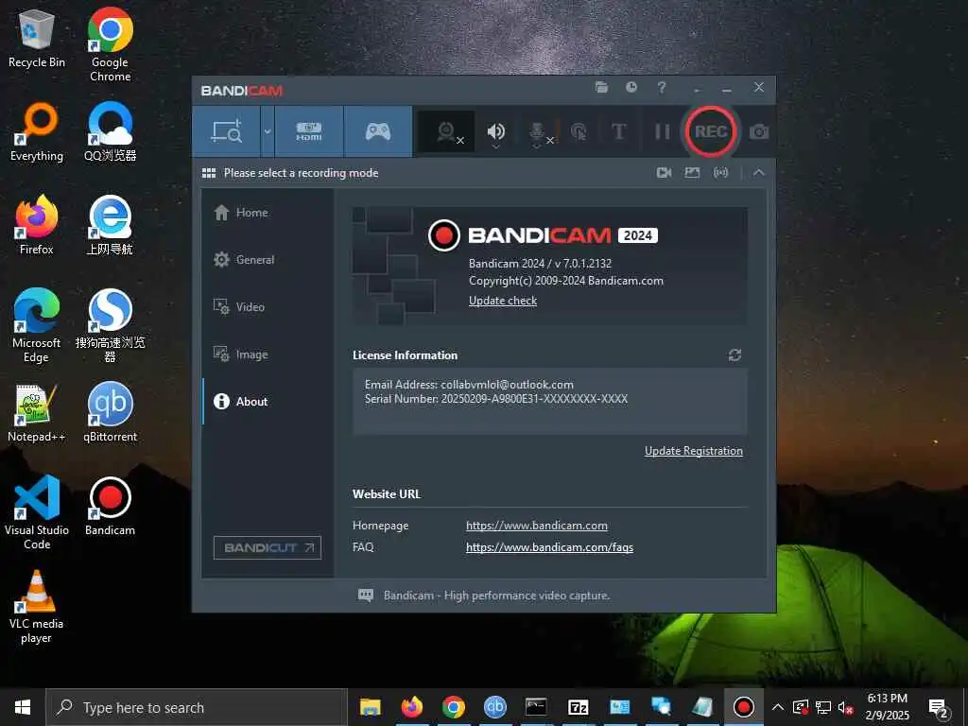The image size is (968, 726).
Task: Click the BANDICUT button
Action: 268,547
